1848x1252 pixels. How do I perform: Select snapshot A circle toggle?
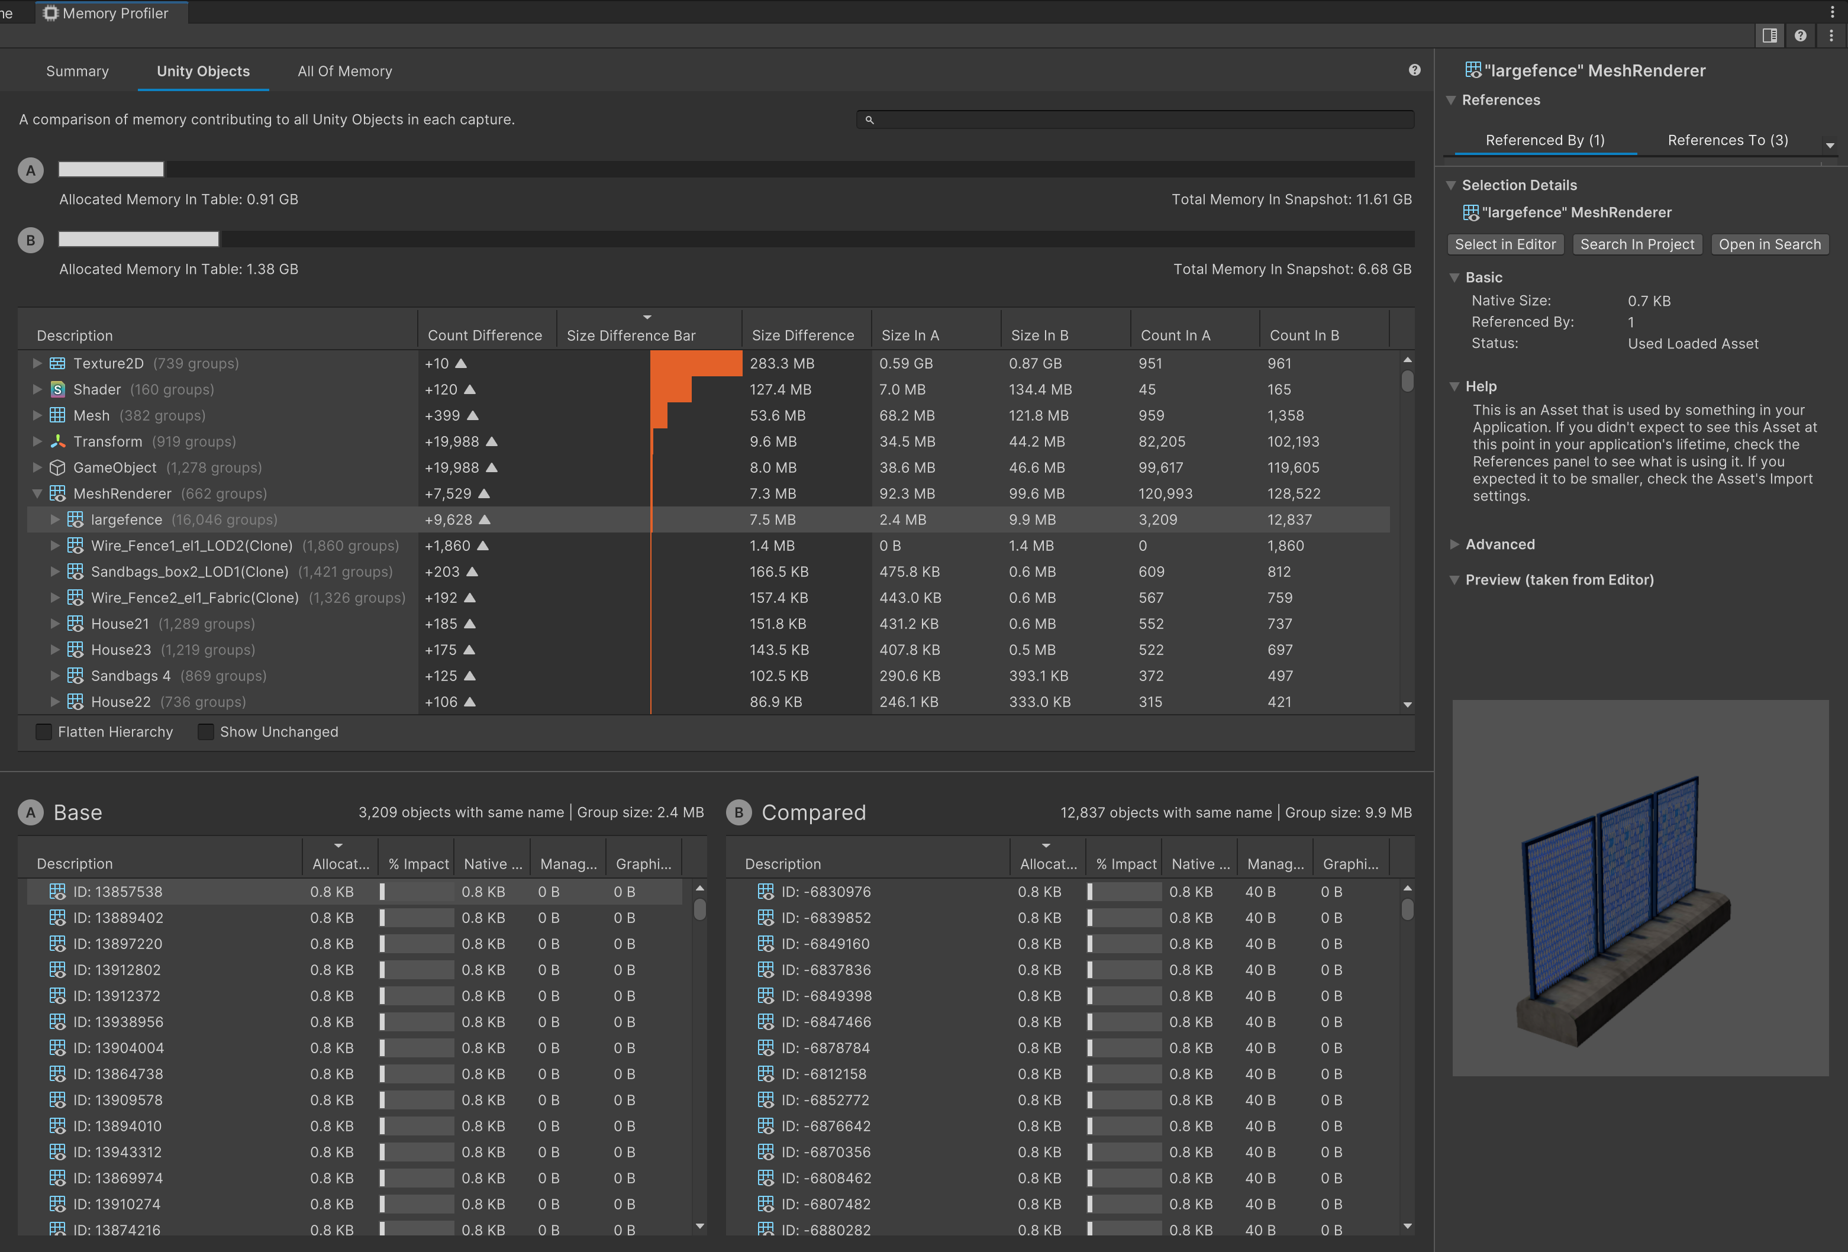point(31,170)
